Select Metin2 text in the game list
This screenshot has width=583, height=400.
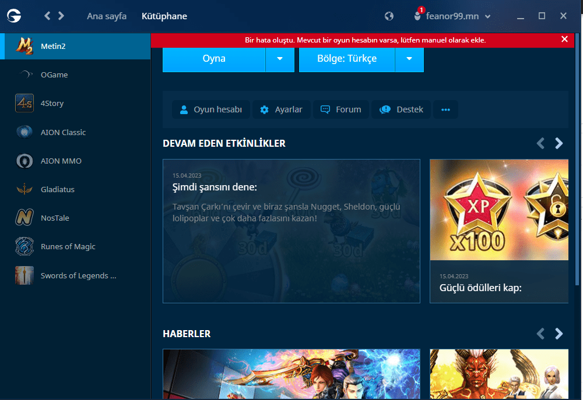pyautogui.click(x=53, y=46)
